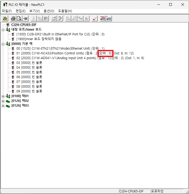Select the 03 [0000] 빈 슬롯 row
Screen dimensions: 189x194
click(29, 63)
